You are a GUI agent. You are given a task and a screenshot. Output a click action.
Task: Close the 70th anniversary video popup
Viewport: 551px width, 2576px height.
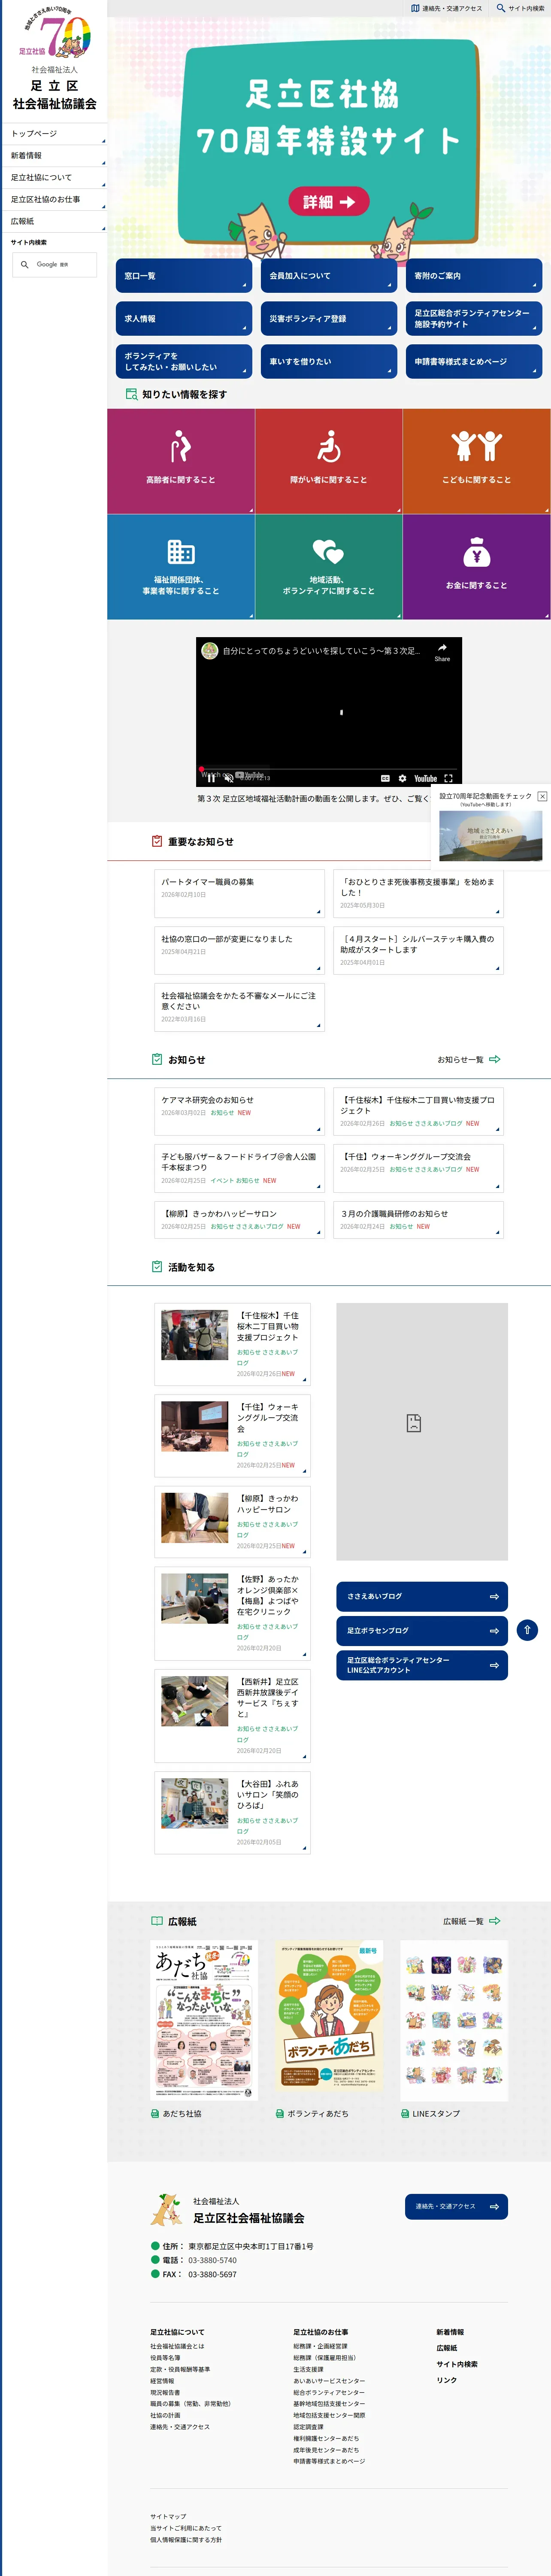point(542,796)
